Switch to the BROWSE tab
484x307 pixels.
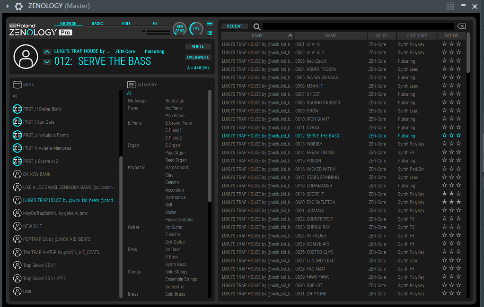(68, 24)
